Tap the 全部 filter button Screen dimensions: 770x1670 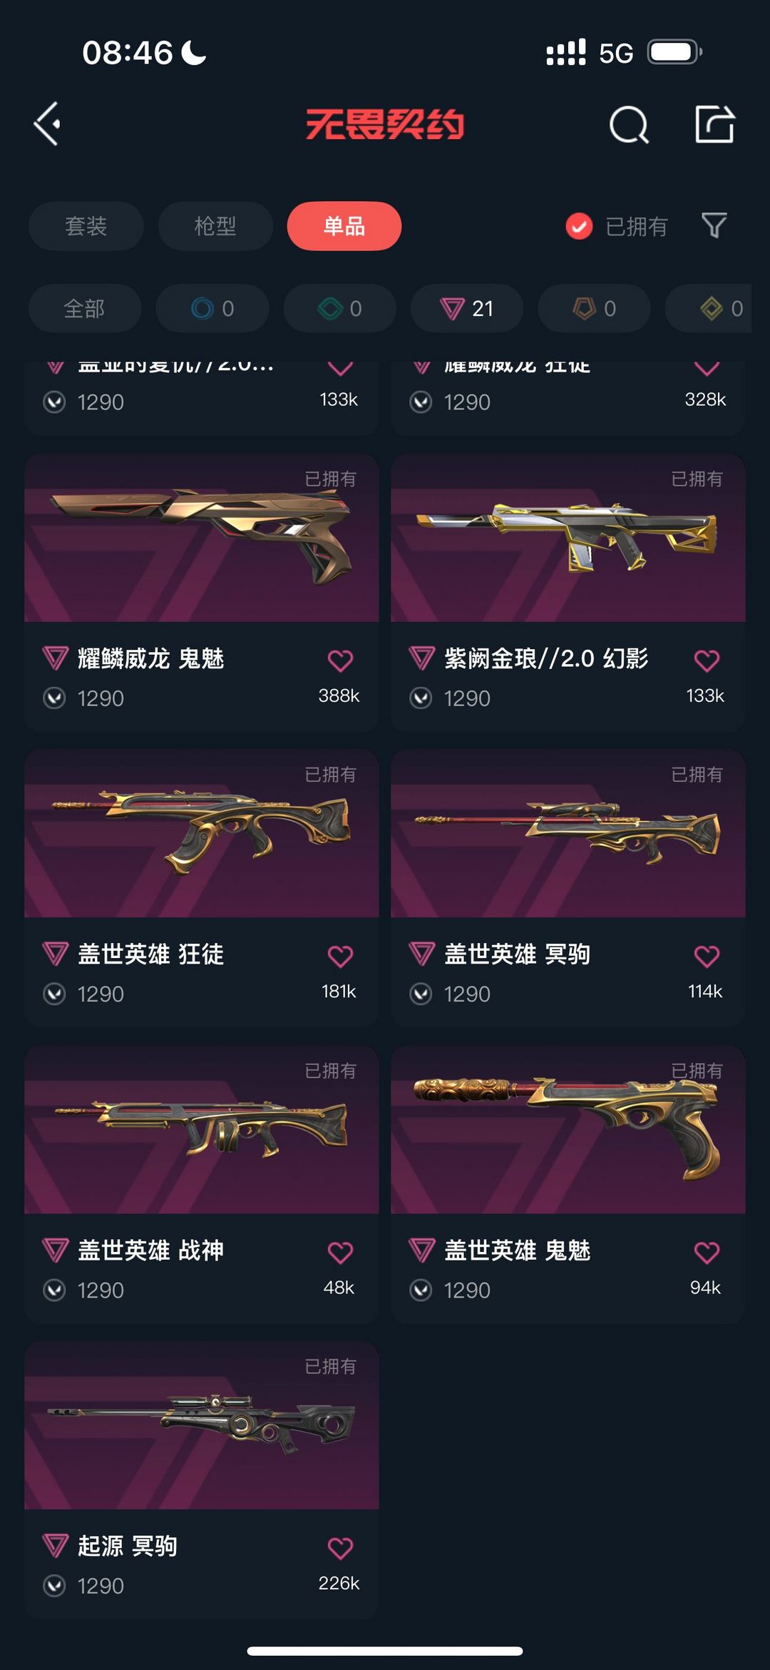pos(85,308)
